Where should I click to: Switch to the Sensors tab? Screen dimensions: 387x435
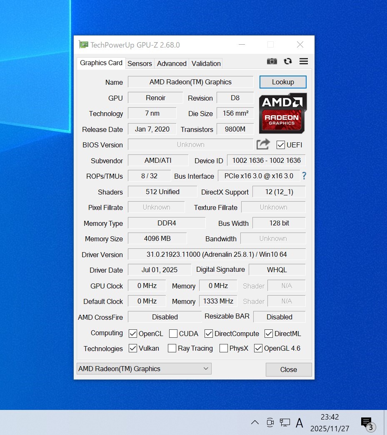coord(140,63)
